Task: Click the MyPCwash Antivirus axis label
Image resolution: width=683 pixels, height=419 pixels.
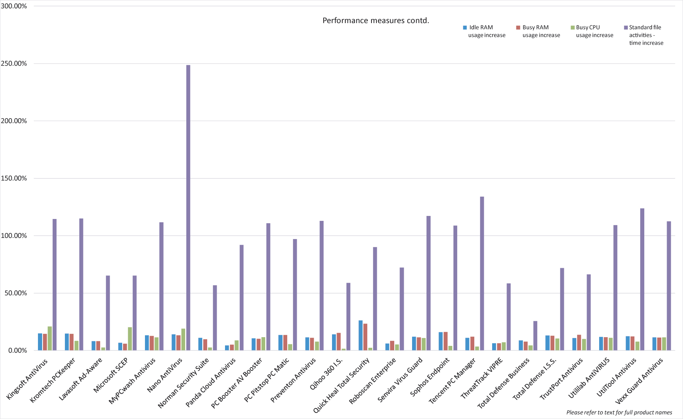Action: click(132, 381)
